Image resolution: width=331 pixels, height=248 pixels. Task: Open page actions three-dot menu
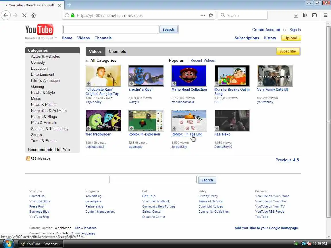point(203,15)
